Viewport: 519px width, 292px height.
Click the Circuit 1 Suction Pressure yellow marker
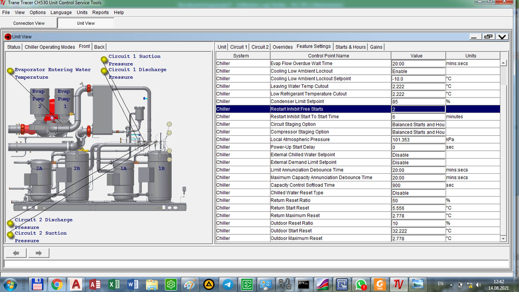(x=104, y=60)
